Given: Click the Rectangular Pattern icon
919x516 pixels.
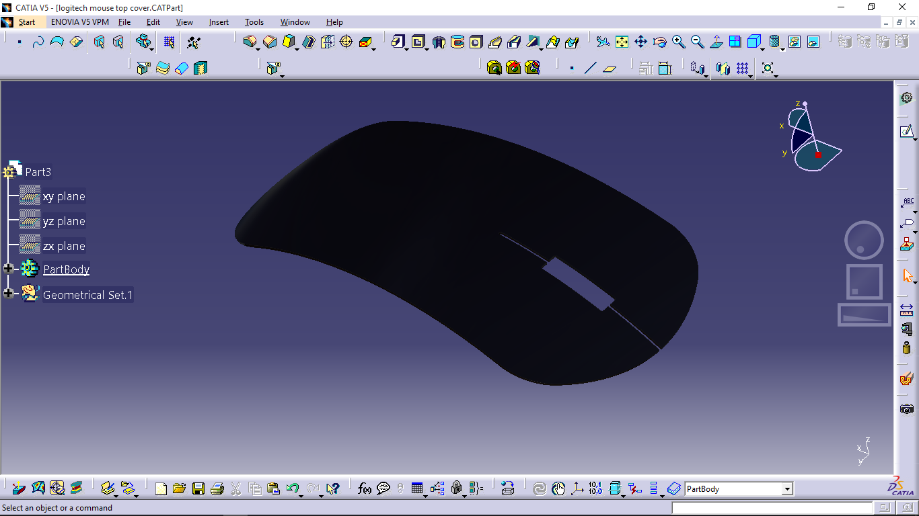Looking at the screenshot, I should point(743,68).
